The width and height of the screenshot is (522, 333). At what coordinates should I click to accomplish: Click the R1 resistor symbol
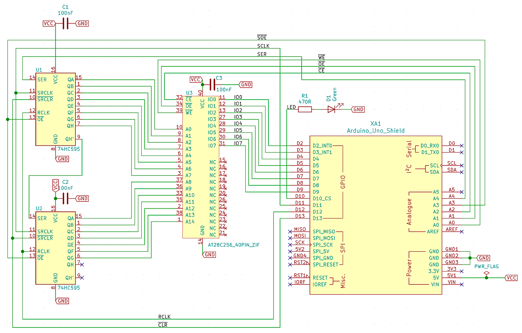[305, 109]
